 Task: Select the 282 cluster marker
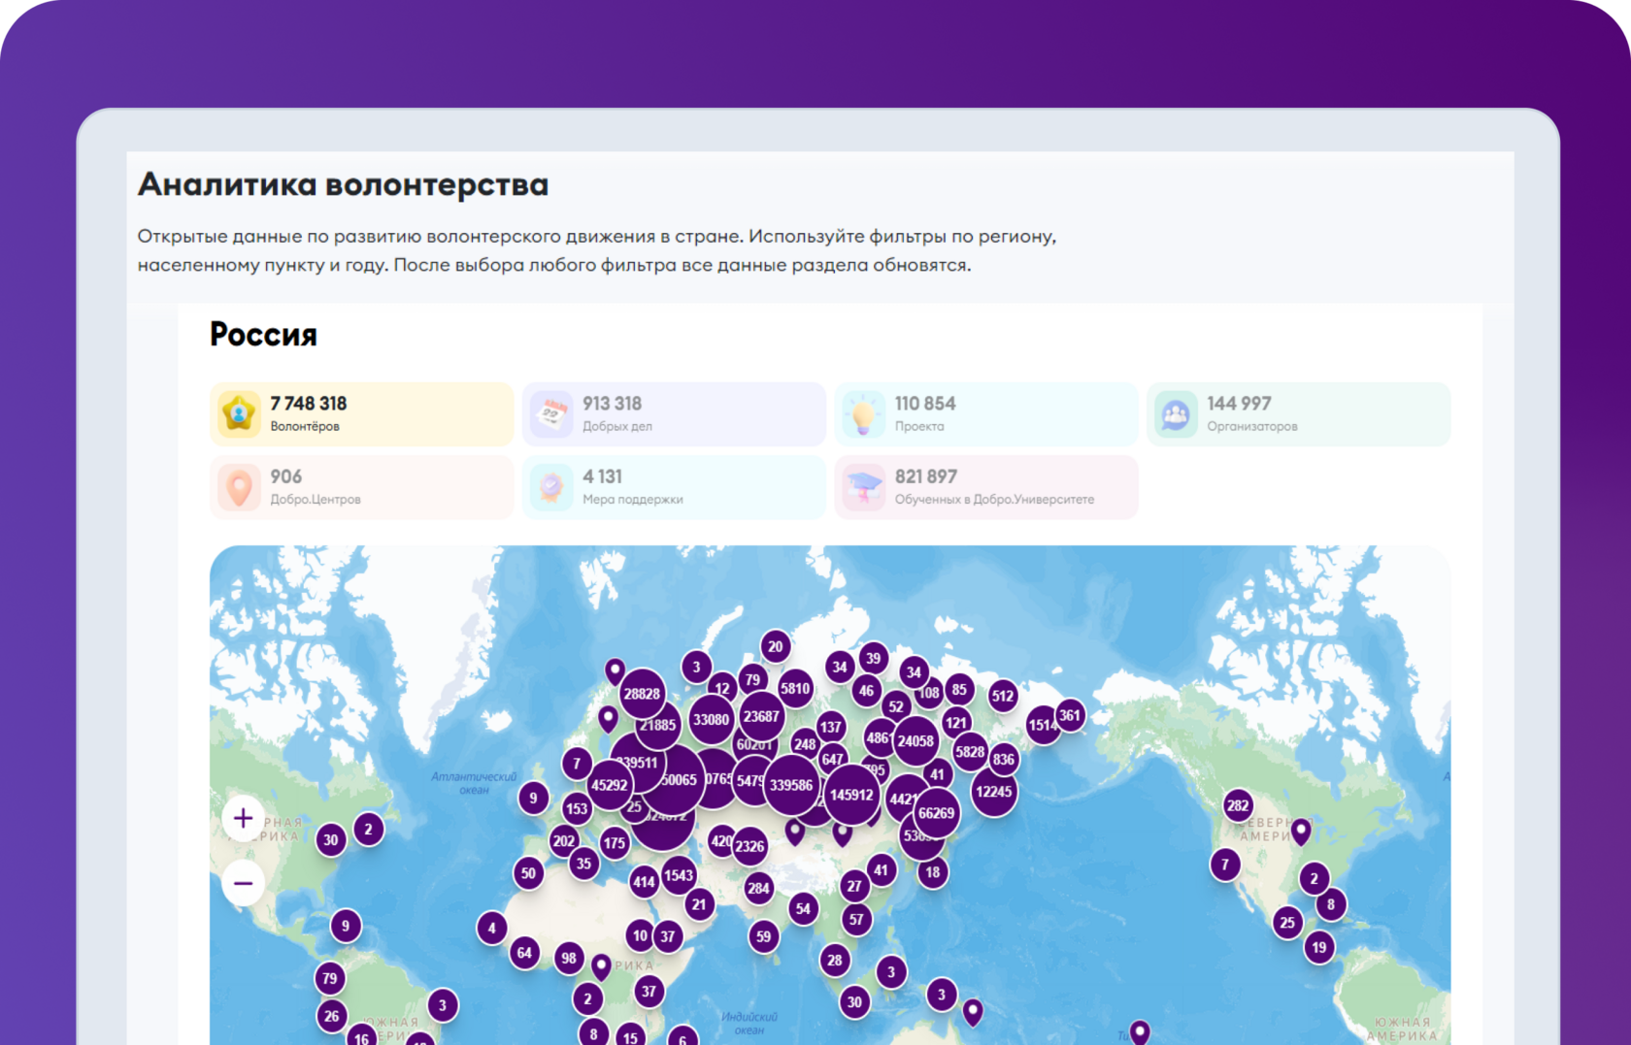(1238, 805)
